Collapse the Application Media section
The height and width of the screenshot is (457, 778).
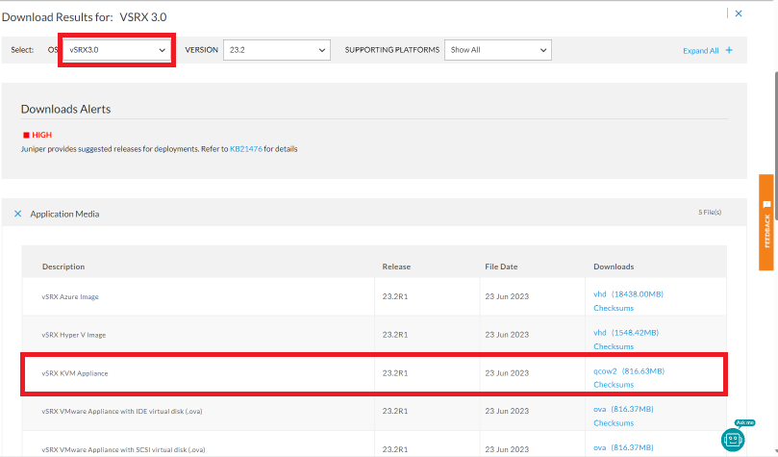pos(18,214)
